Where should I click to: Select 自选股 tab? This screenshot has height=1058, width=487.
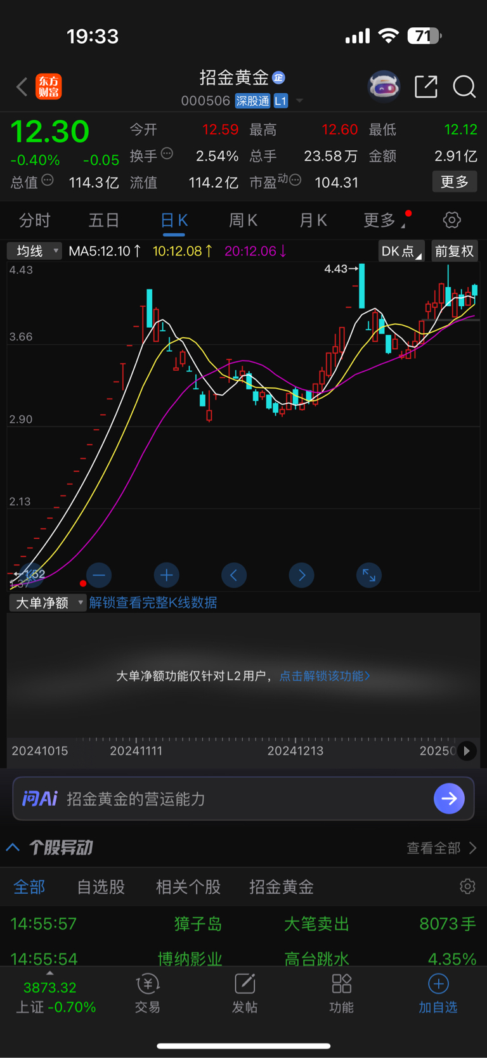pos(101,887)
